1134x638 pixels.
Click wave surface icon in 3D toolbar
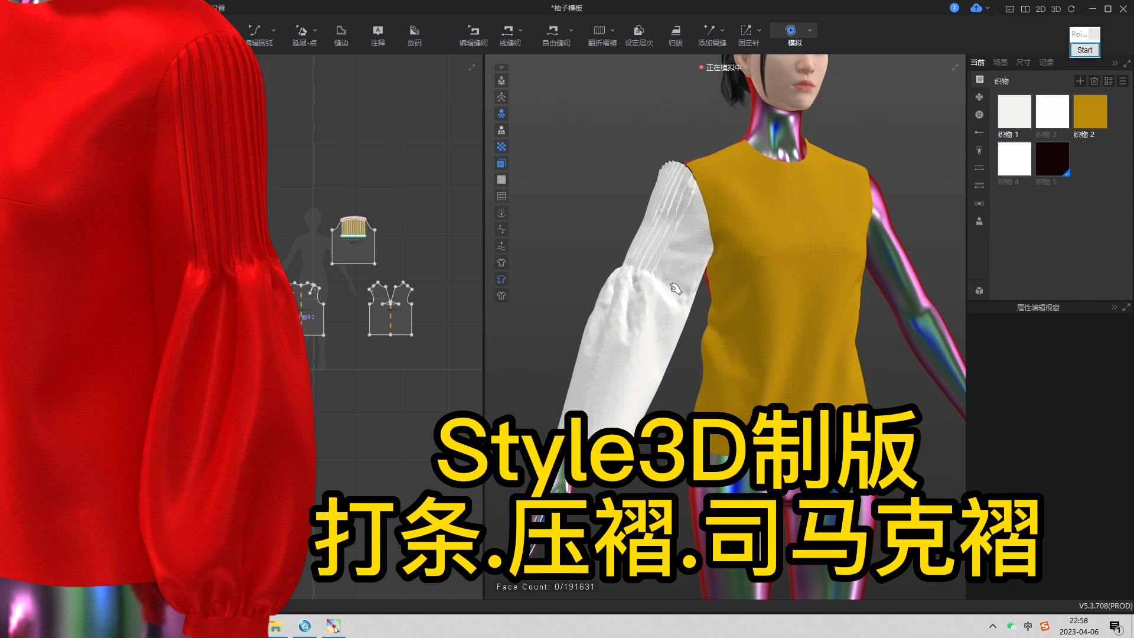501,246
